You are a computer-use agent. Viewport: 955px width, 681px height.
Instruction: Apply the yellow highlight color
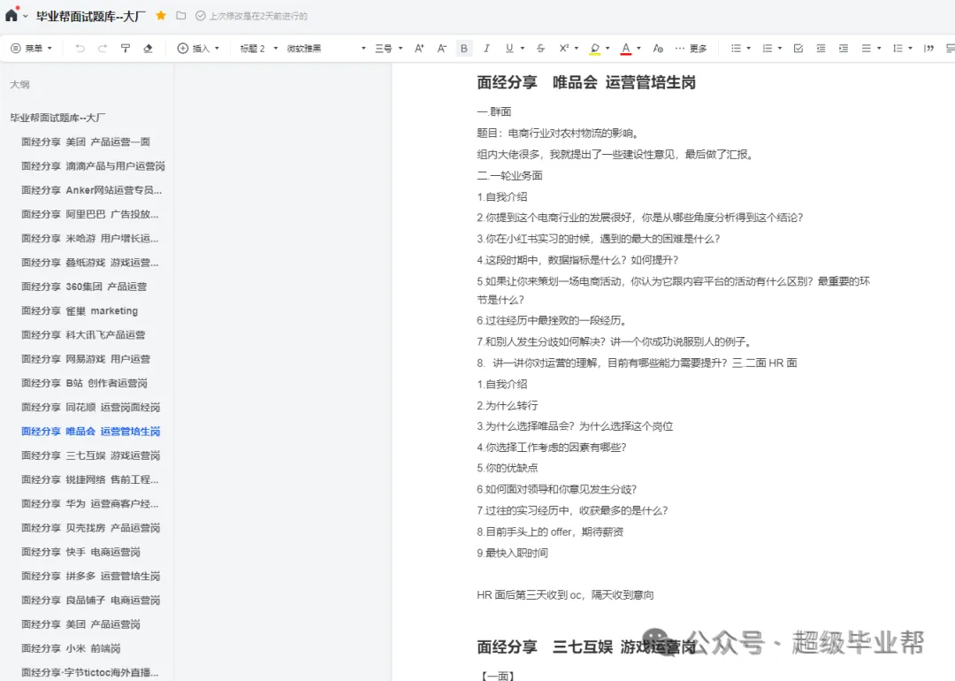point(595,49)
